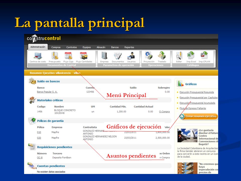Select BLOQUE CONCRETO 10X20X40 material name
This screenshot has width=241, height=181.
(65, 112)
